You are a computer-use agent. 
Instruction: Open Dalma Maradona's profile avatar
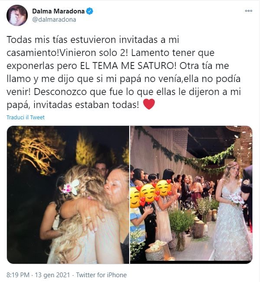click(17, 15)
